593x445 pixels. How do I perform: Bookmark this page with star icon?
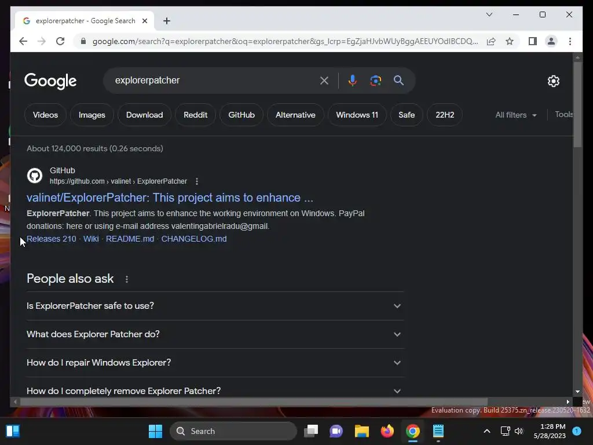coord(510,41)
